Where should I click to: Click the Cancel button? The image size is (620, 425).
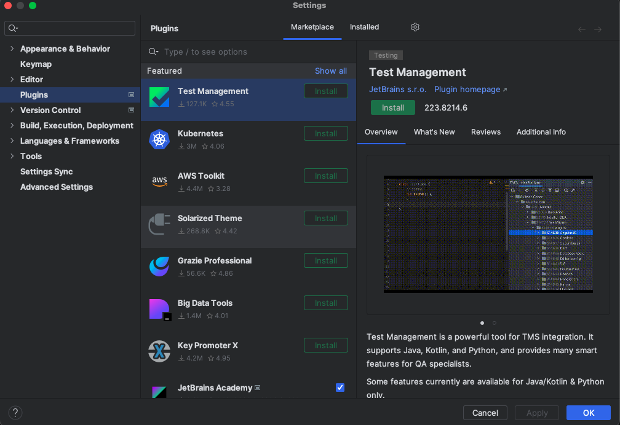(485, 413)
